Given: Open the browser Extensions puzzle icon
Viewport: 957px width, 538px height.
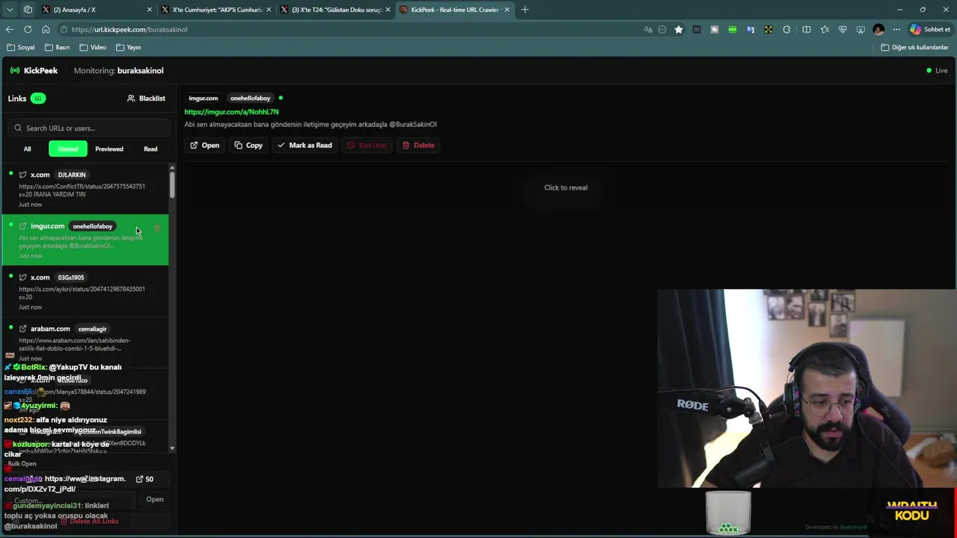Looking at the screenshot, I should click(x=787, y=29).
